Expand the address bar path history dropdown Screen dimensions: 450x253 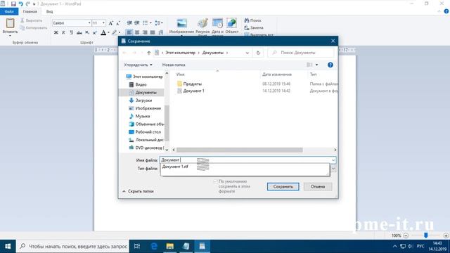(x=247, y=53)
